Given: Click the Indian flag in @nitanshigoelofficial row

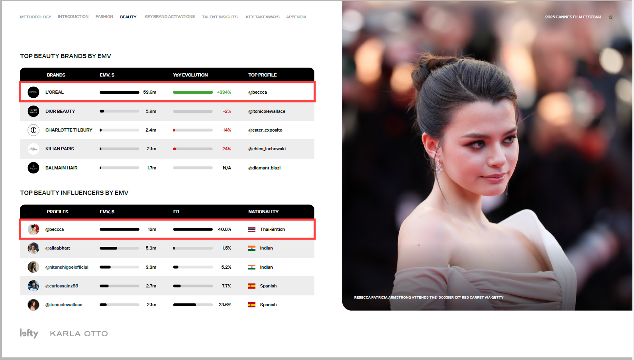Looking at the screenshot, I should 252,267.
